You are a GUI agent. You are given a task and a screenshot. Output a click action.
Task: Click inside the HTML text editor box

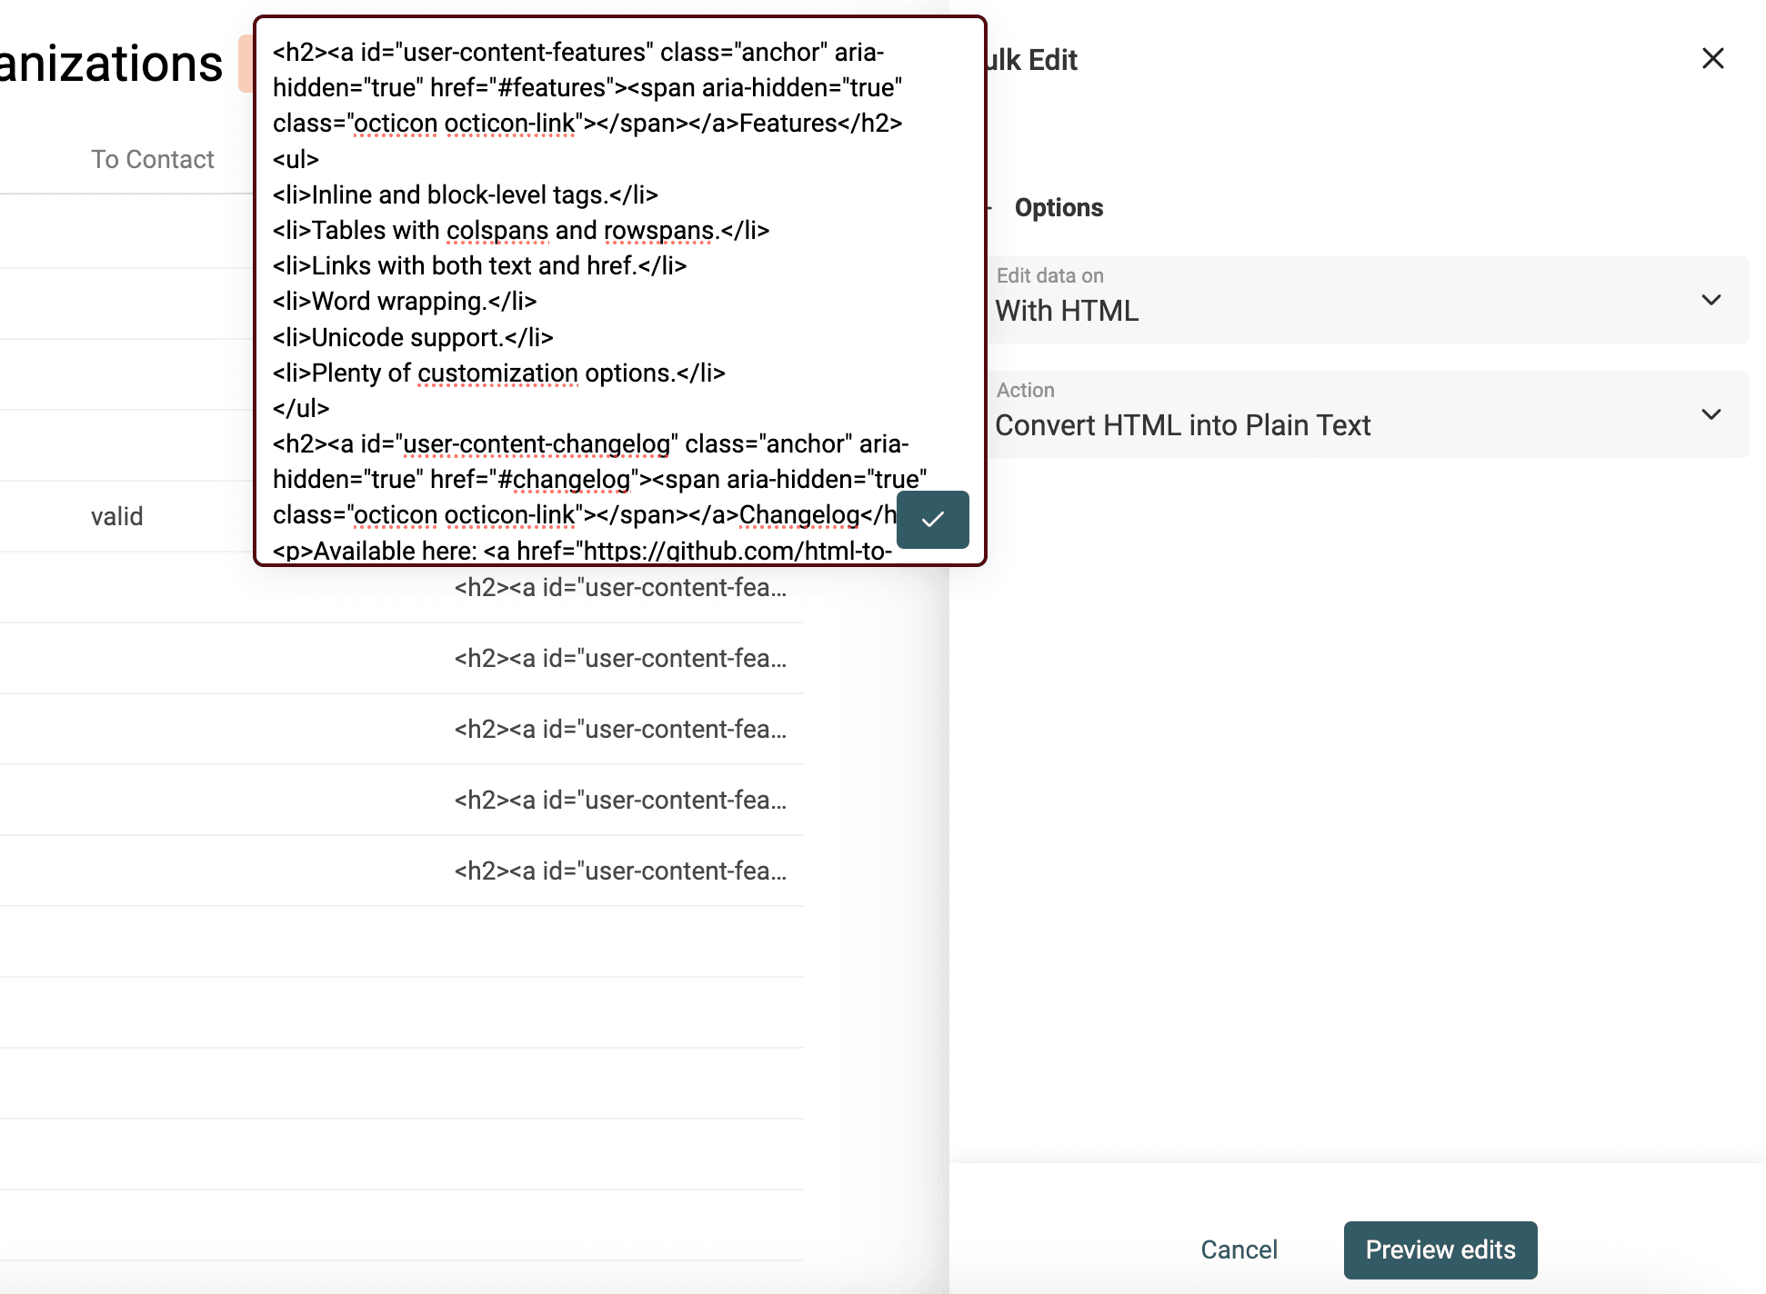pyautogui.click(x=620, y=291)
